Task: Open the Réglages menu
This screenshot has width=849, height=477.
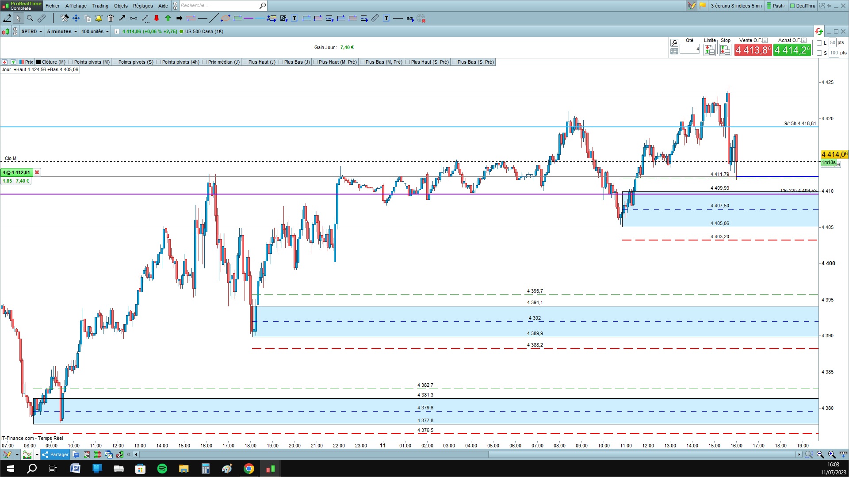Action: [x=142, y=6]
